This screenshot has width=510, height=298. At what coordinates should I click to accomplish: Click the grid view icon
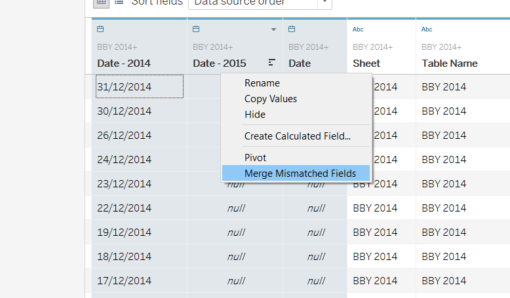[x=101, y=2]
